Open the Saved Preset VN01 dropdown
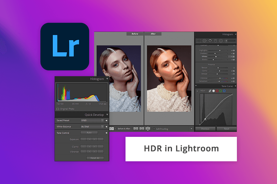 pyautogui.click(x=92, y=120)
